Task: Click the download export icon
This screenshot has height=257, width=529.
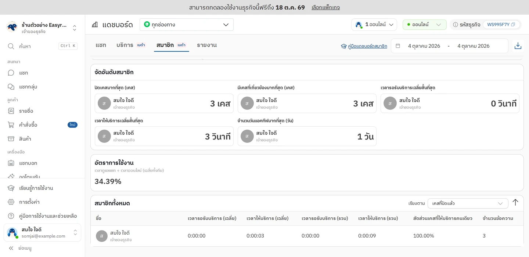Action: click(518, 46)
